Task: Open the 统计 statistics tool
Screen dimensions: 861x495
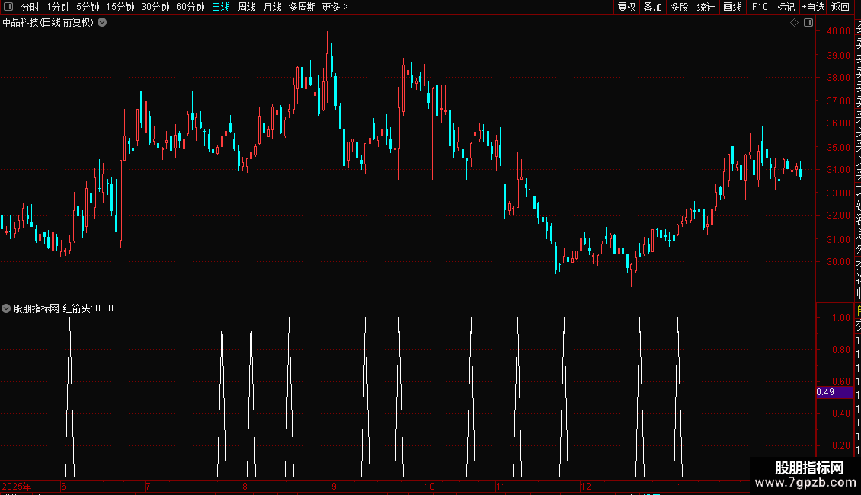Action: tap(706, 7)
